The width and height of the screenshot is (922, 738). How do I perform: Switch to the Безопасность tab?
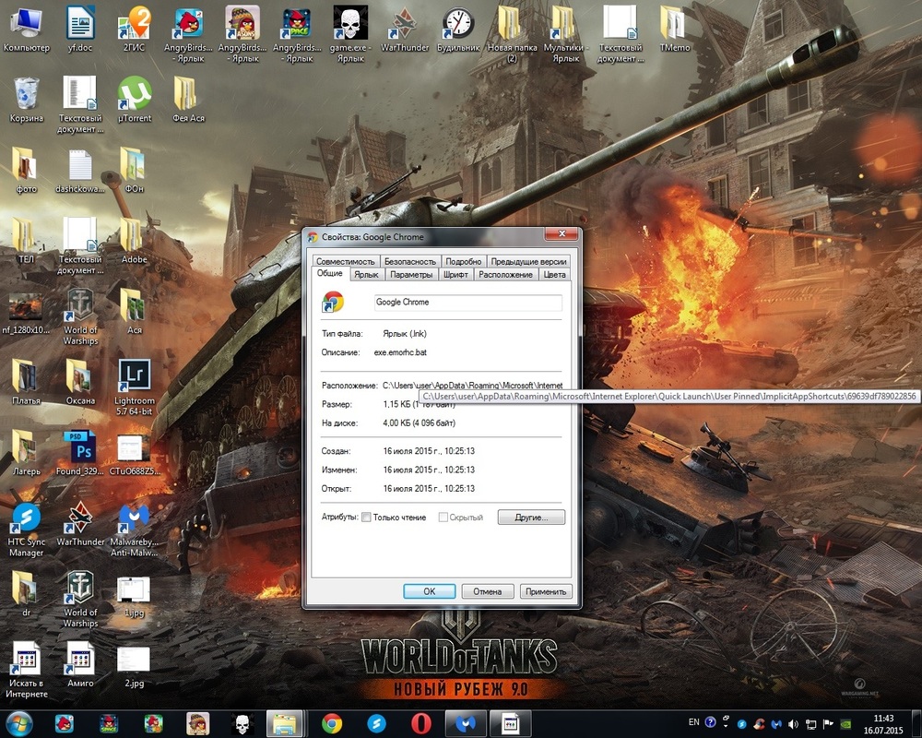[x=410, y=261]
